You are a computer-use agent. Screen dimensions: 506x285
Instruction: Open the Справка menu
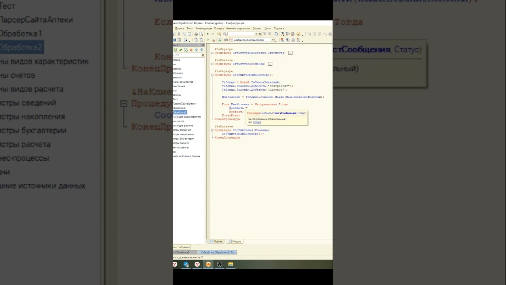pos(279,28)
